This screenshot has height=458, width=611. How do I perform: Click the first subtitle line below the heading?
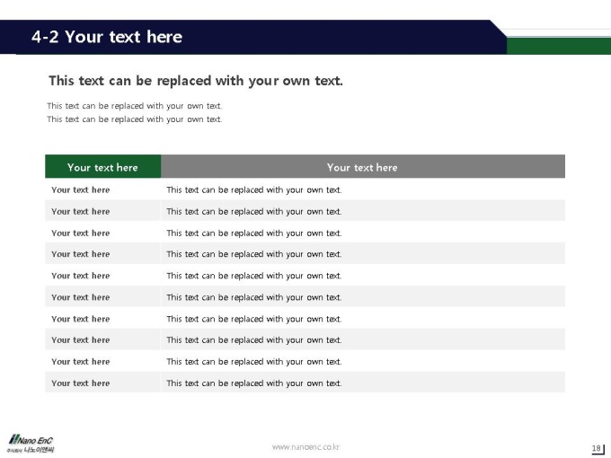[135, 106]
